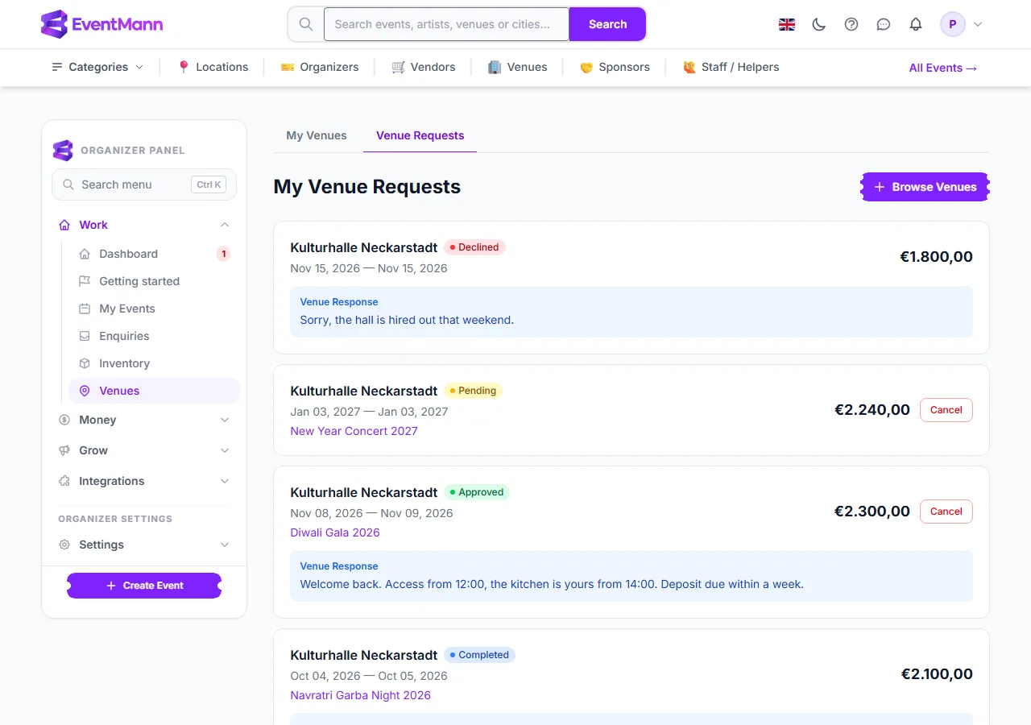The height and width of the screenshot is (725, 1031).
Task: Open the help question mark icon
Action: [851, 24]
